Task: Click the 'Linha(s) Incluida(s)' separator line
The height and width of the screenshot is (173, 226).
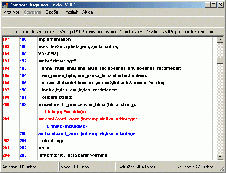Action: pyautogui.click(x=67, y=127)
